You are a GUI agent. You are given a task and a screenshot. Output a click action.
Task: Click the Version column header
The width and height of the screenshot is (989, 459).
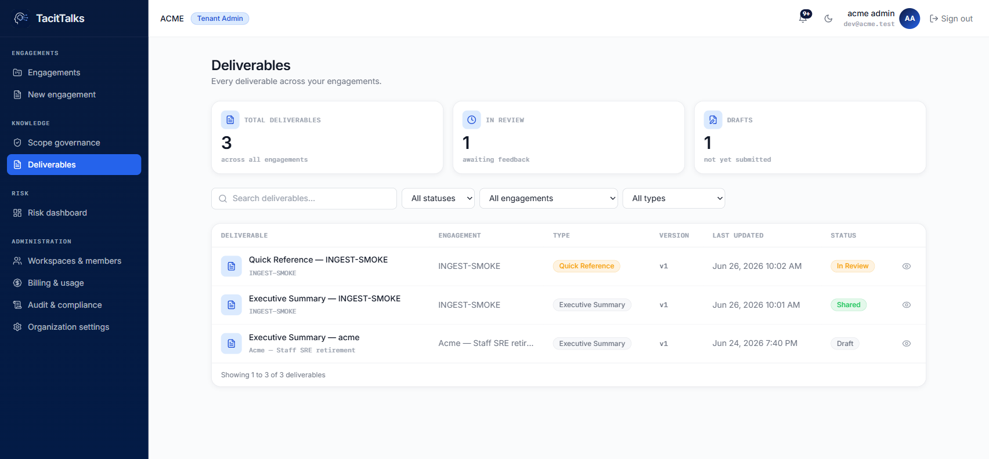(674, 235)
